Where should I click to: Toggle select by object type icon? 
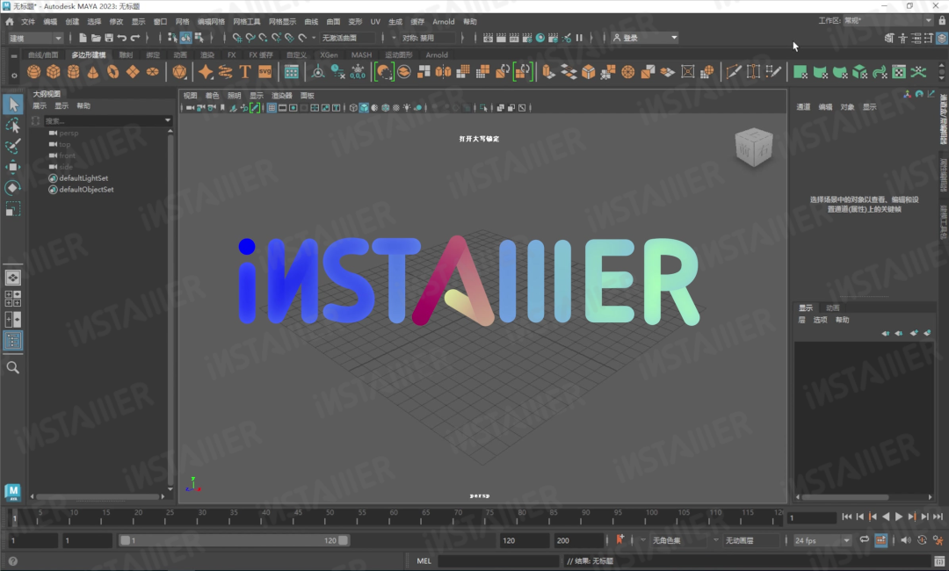coord(185,38)
